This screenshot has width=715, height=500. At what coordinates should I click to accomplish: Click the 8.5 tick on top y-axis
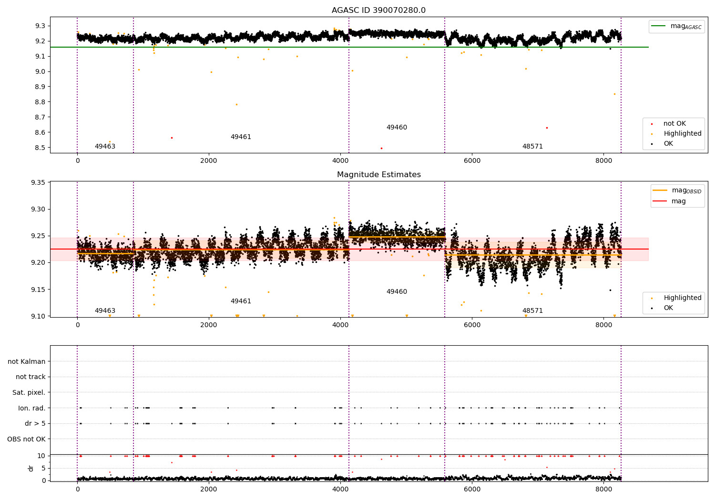pos(41,148)
